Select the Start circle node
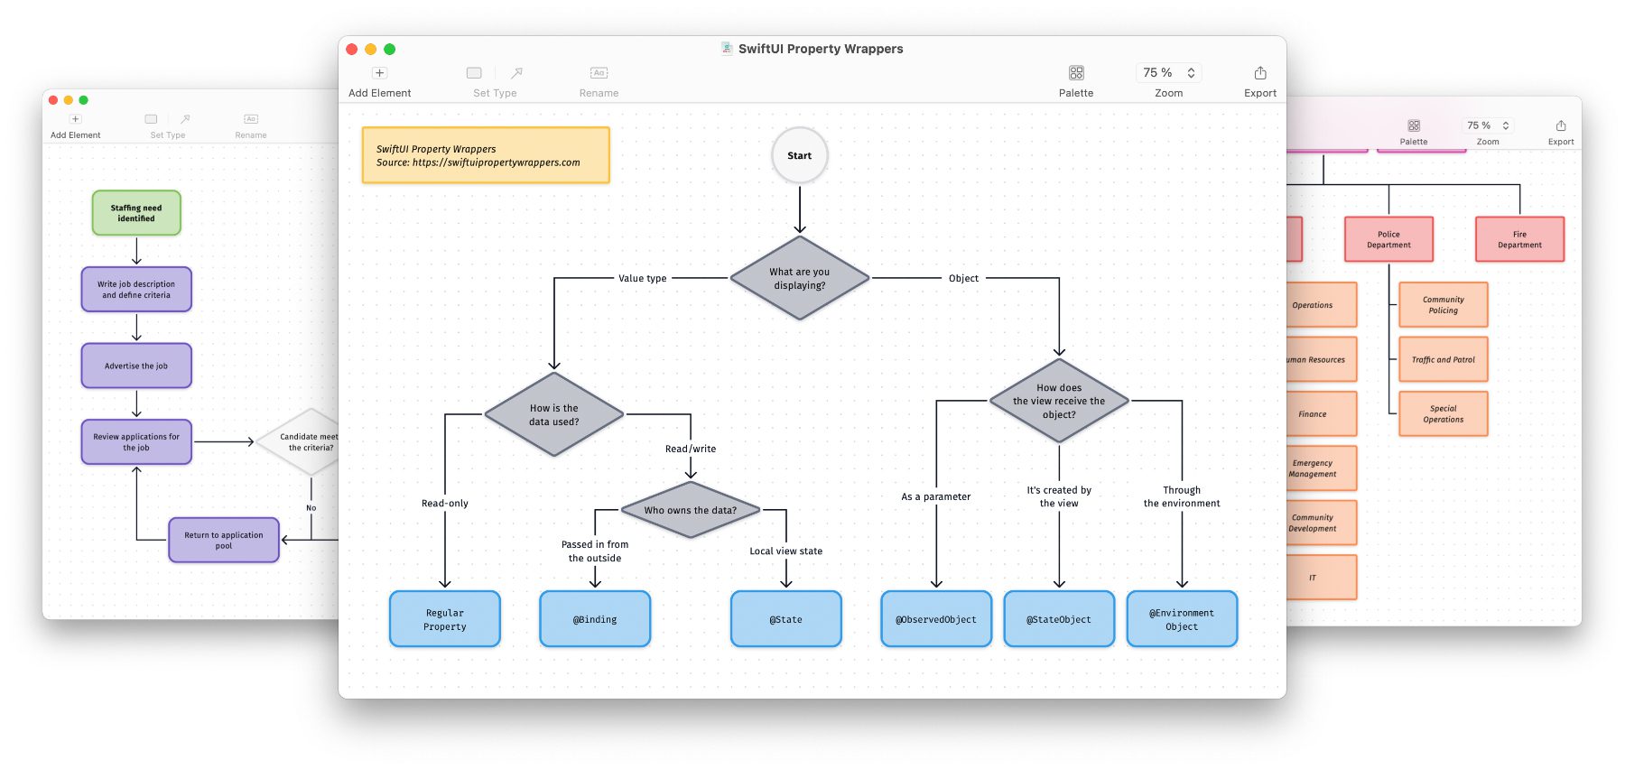 pyautogui.click(x=799, y=155)
